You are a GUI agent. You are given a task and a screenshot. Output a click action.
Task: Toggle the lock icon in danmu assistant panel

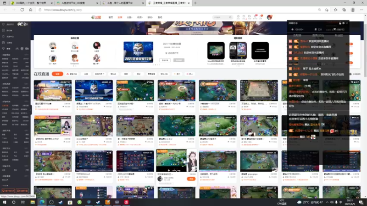(340, 23)
